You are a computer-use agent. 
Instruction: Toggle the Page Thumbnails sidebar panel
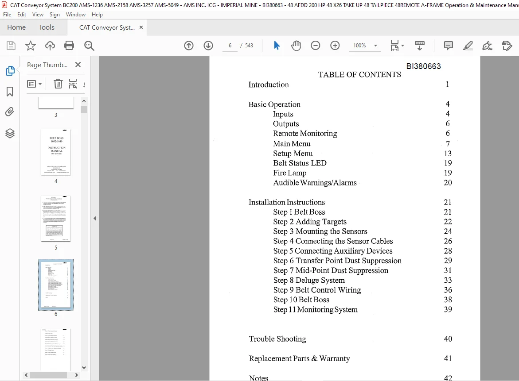pyautogui.click(x=10, y=71)
